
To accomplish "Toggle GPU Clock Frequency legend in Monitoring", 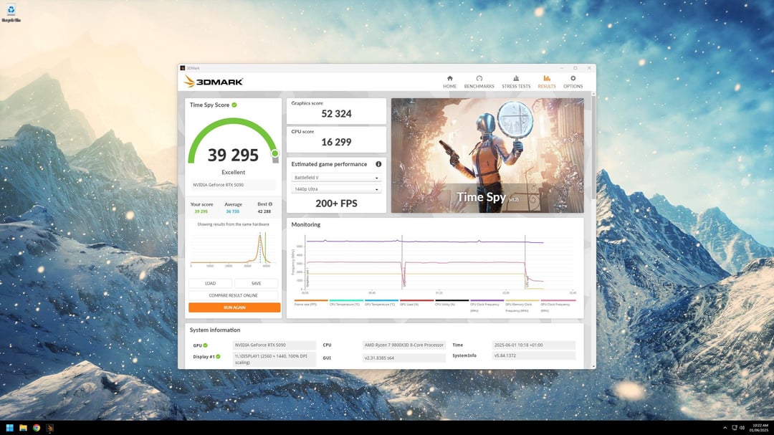I will pos(557,305).
